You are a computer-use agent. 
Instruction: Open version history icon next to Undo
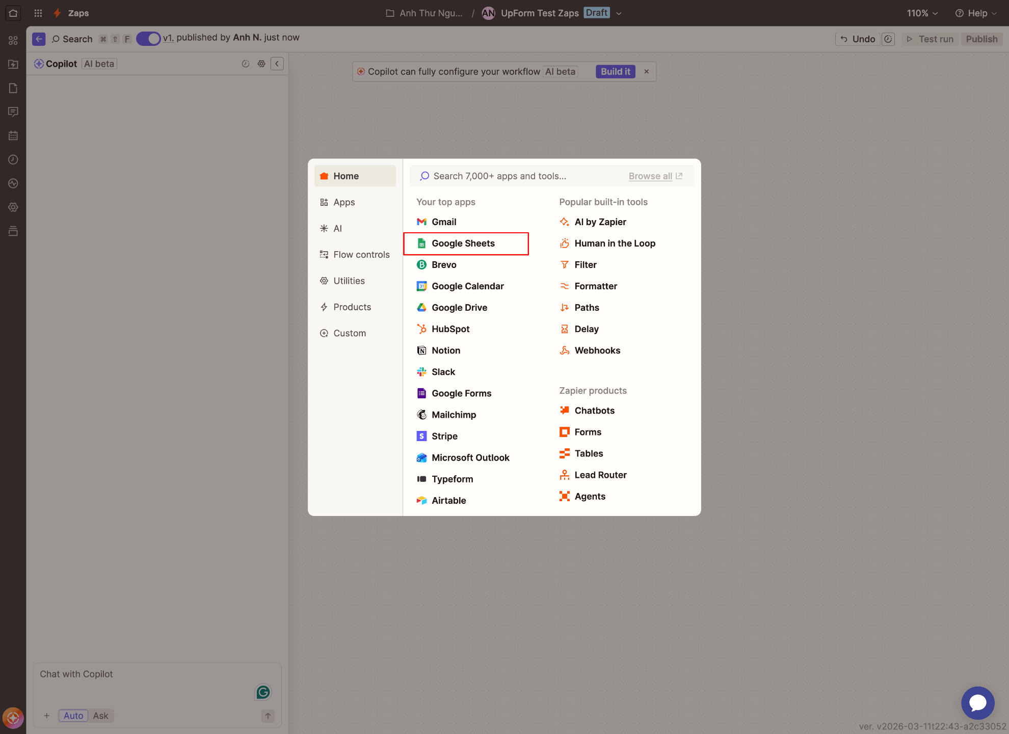[888, 39]
